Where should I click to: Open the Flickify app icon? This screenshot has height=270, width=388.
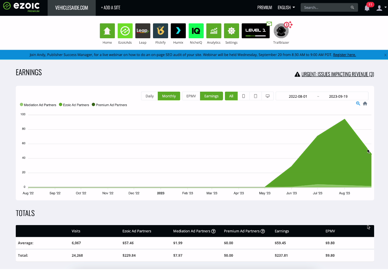click(x=161, y=31)
